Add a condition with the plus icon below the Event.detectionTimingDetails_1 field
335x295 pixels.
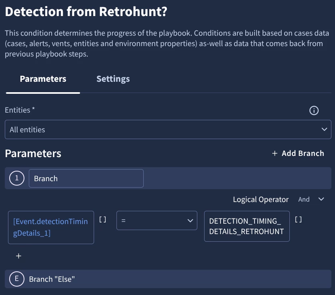[x=18, y=256]
